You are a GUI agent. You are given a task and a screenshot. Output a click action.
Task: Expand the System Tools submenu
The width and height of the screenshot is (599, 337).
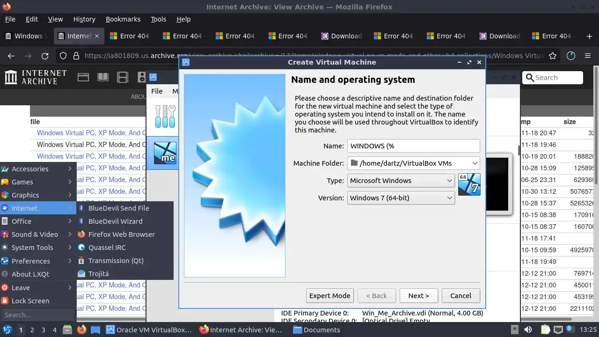pyautogui.click(x=38, y=247)
